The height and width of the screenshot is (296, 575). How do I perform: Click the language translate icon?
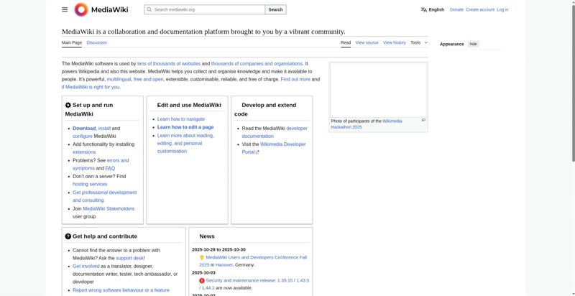point(424,10)
